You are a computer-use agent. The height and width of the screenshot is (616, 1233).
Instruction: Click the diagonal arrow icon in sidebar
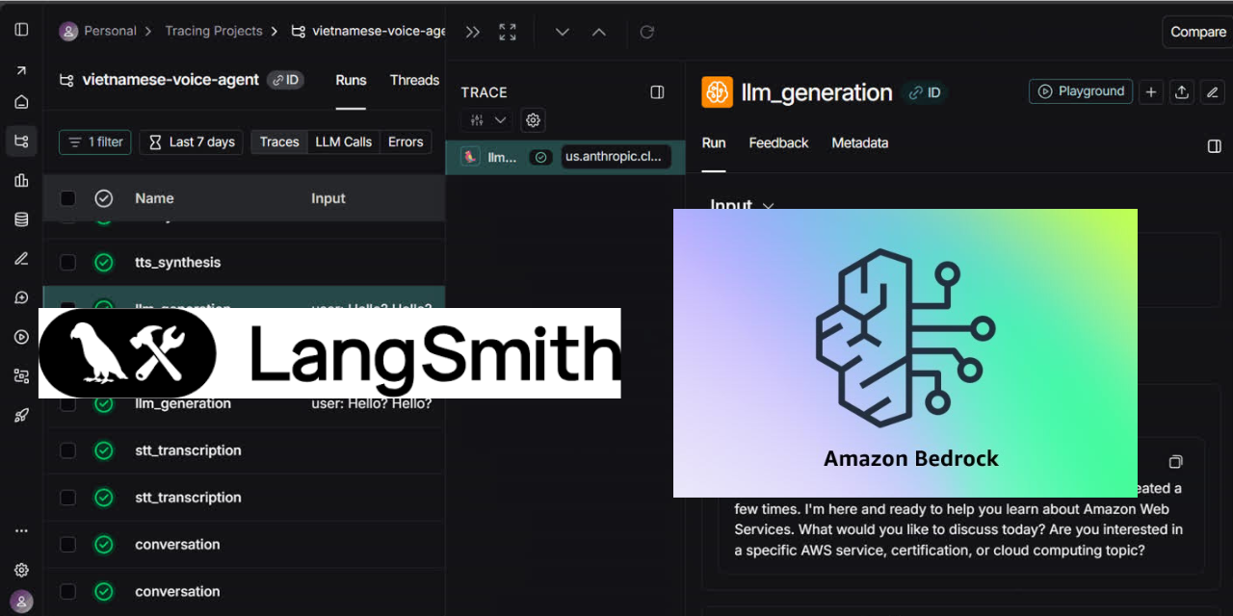tap(21, 70)
